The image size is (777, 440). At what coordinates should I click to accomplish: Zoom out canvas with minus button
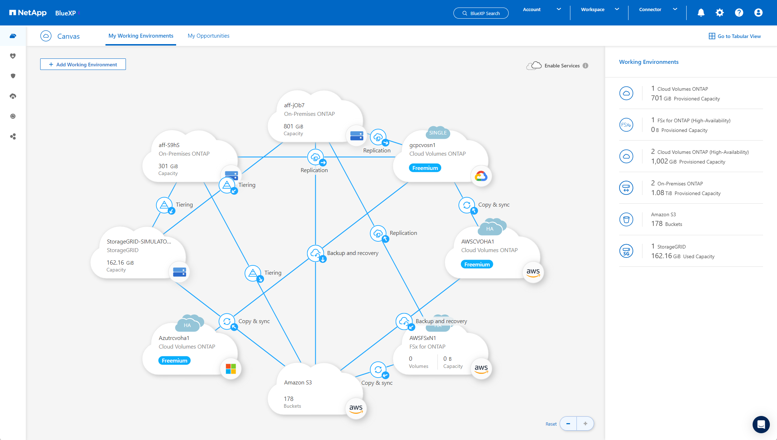click(568, 424)
